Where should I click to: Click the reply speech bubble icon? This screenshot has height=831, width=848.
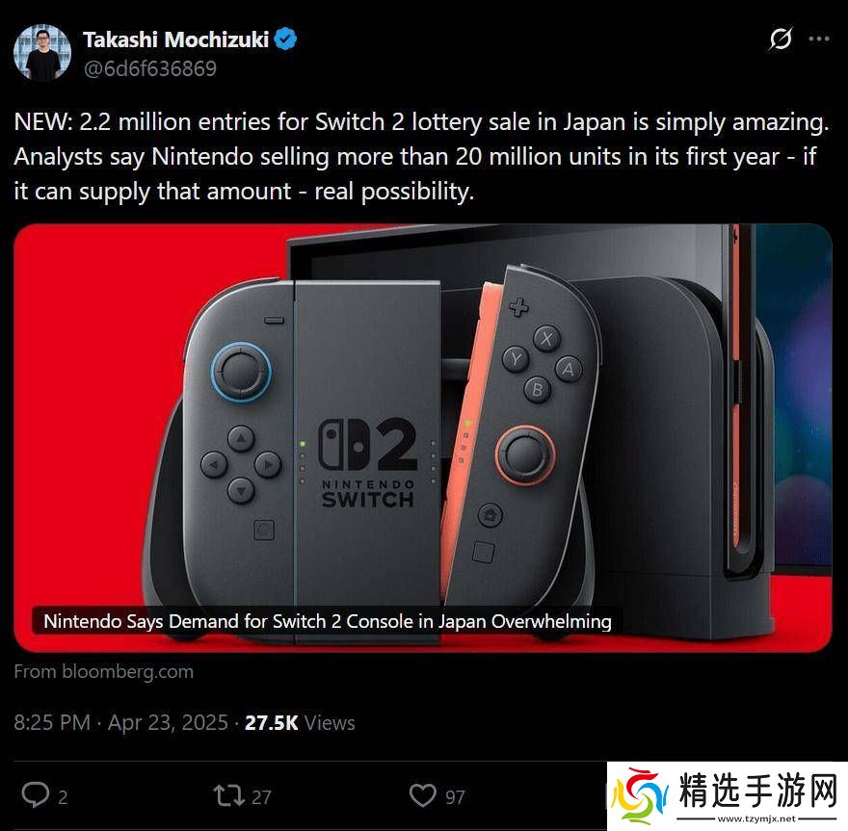35,795
